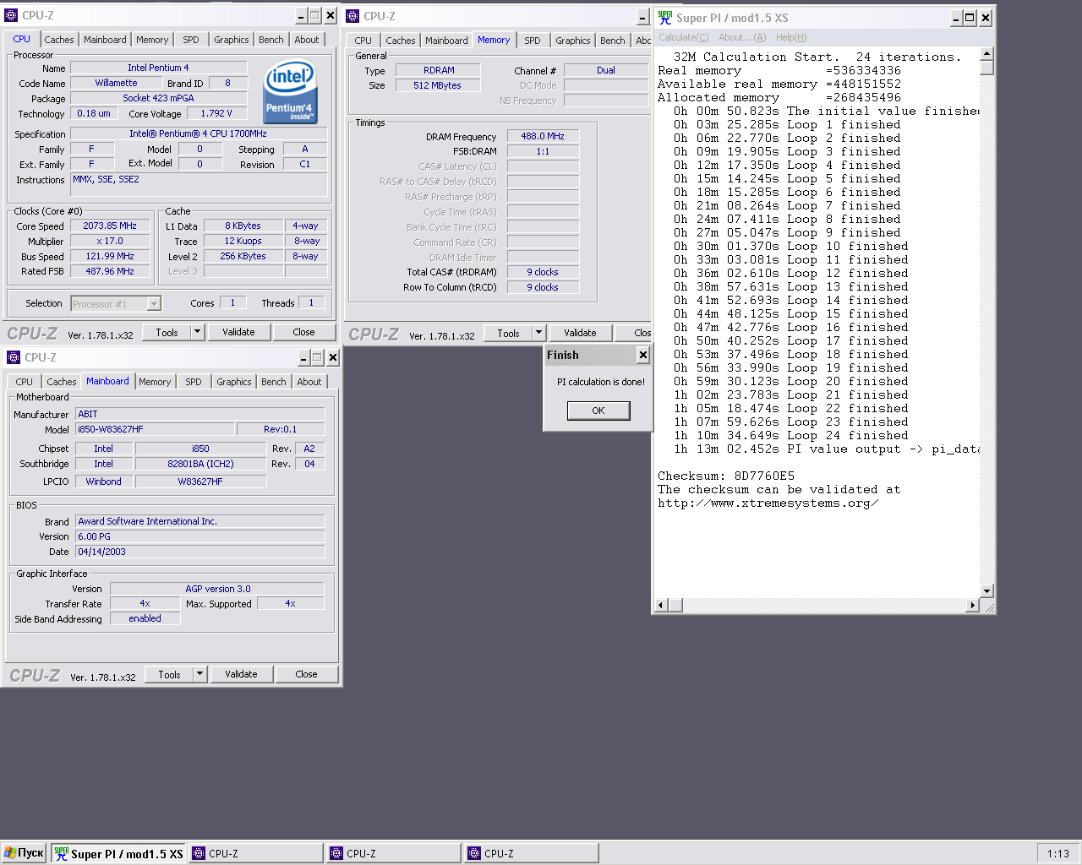Minimize the CPU-Z Mainboard window
1082x865 pixels.
point(304,358)
